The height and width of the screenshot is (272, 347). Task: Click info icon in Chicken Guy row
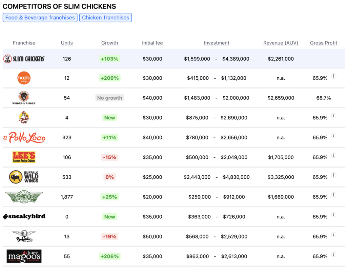(x=334, y=116)
